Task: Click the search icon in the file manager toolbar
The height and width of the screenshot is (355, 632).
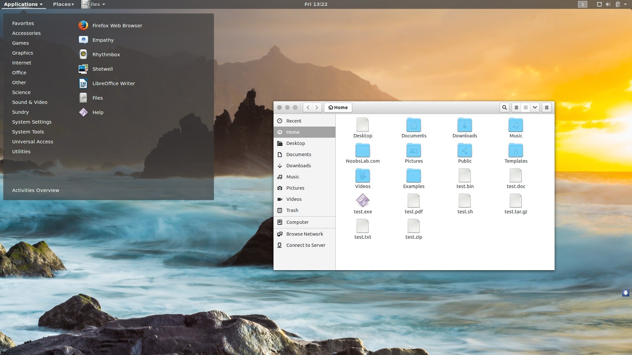Action: (x=504, y=107)
